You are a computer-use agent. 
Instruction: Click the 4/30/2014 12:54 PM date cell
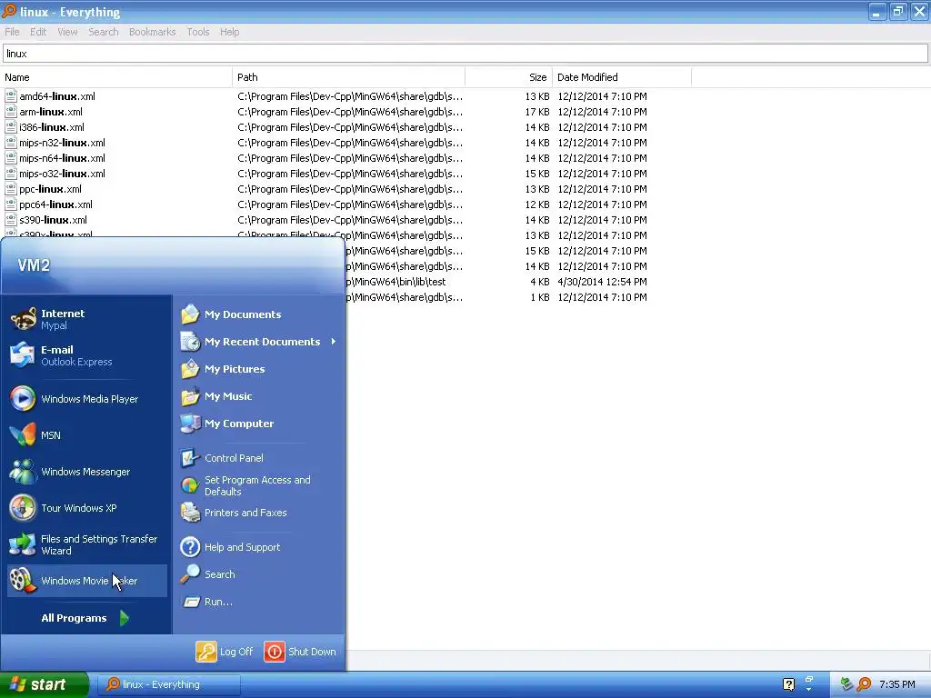coord(602,282)
